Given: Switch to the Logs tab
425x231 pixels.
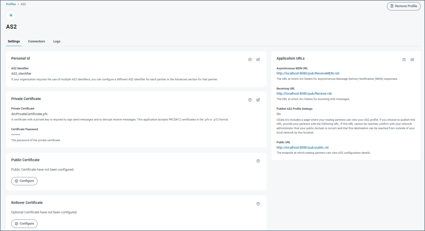Looking at the screenshot, I should tap(57, 41).
